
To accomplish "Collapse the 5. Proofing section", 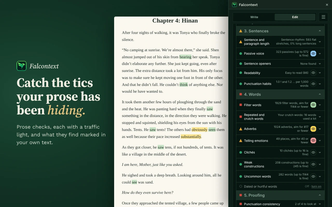I will pos(320,195).
